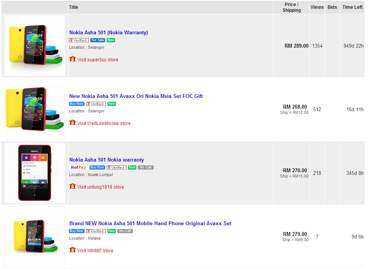
Task: Click the NetPay badge on third listing
Action: pyautogui.click(x=78, y=167)
